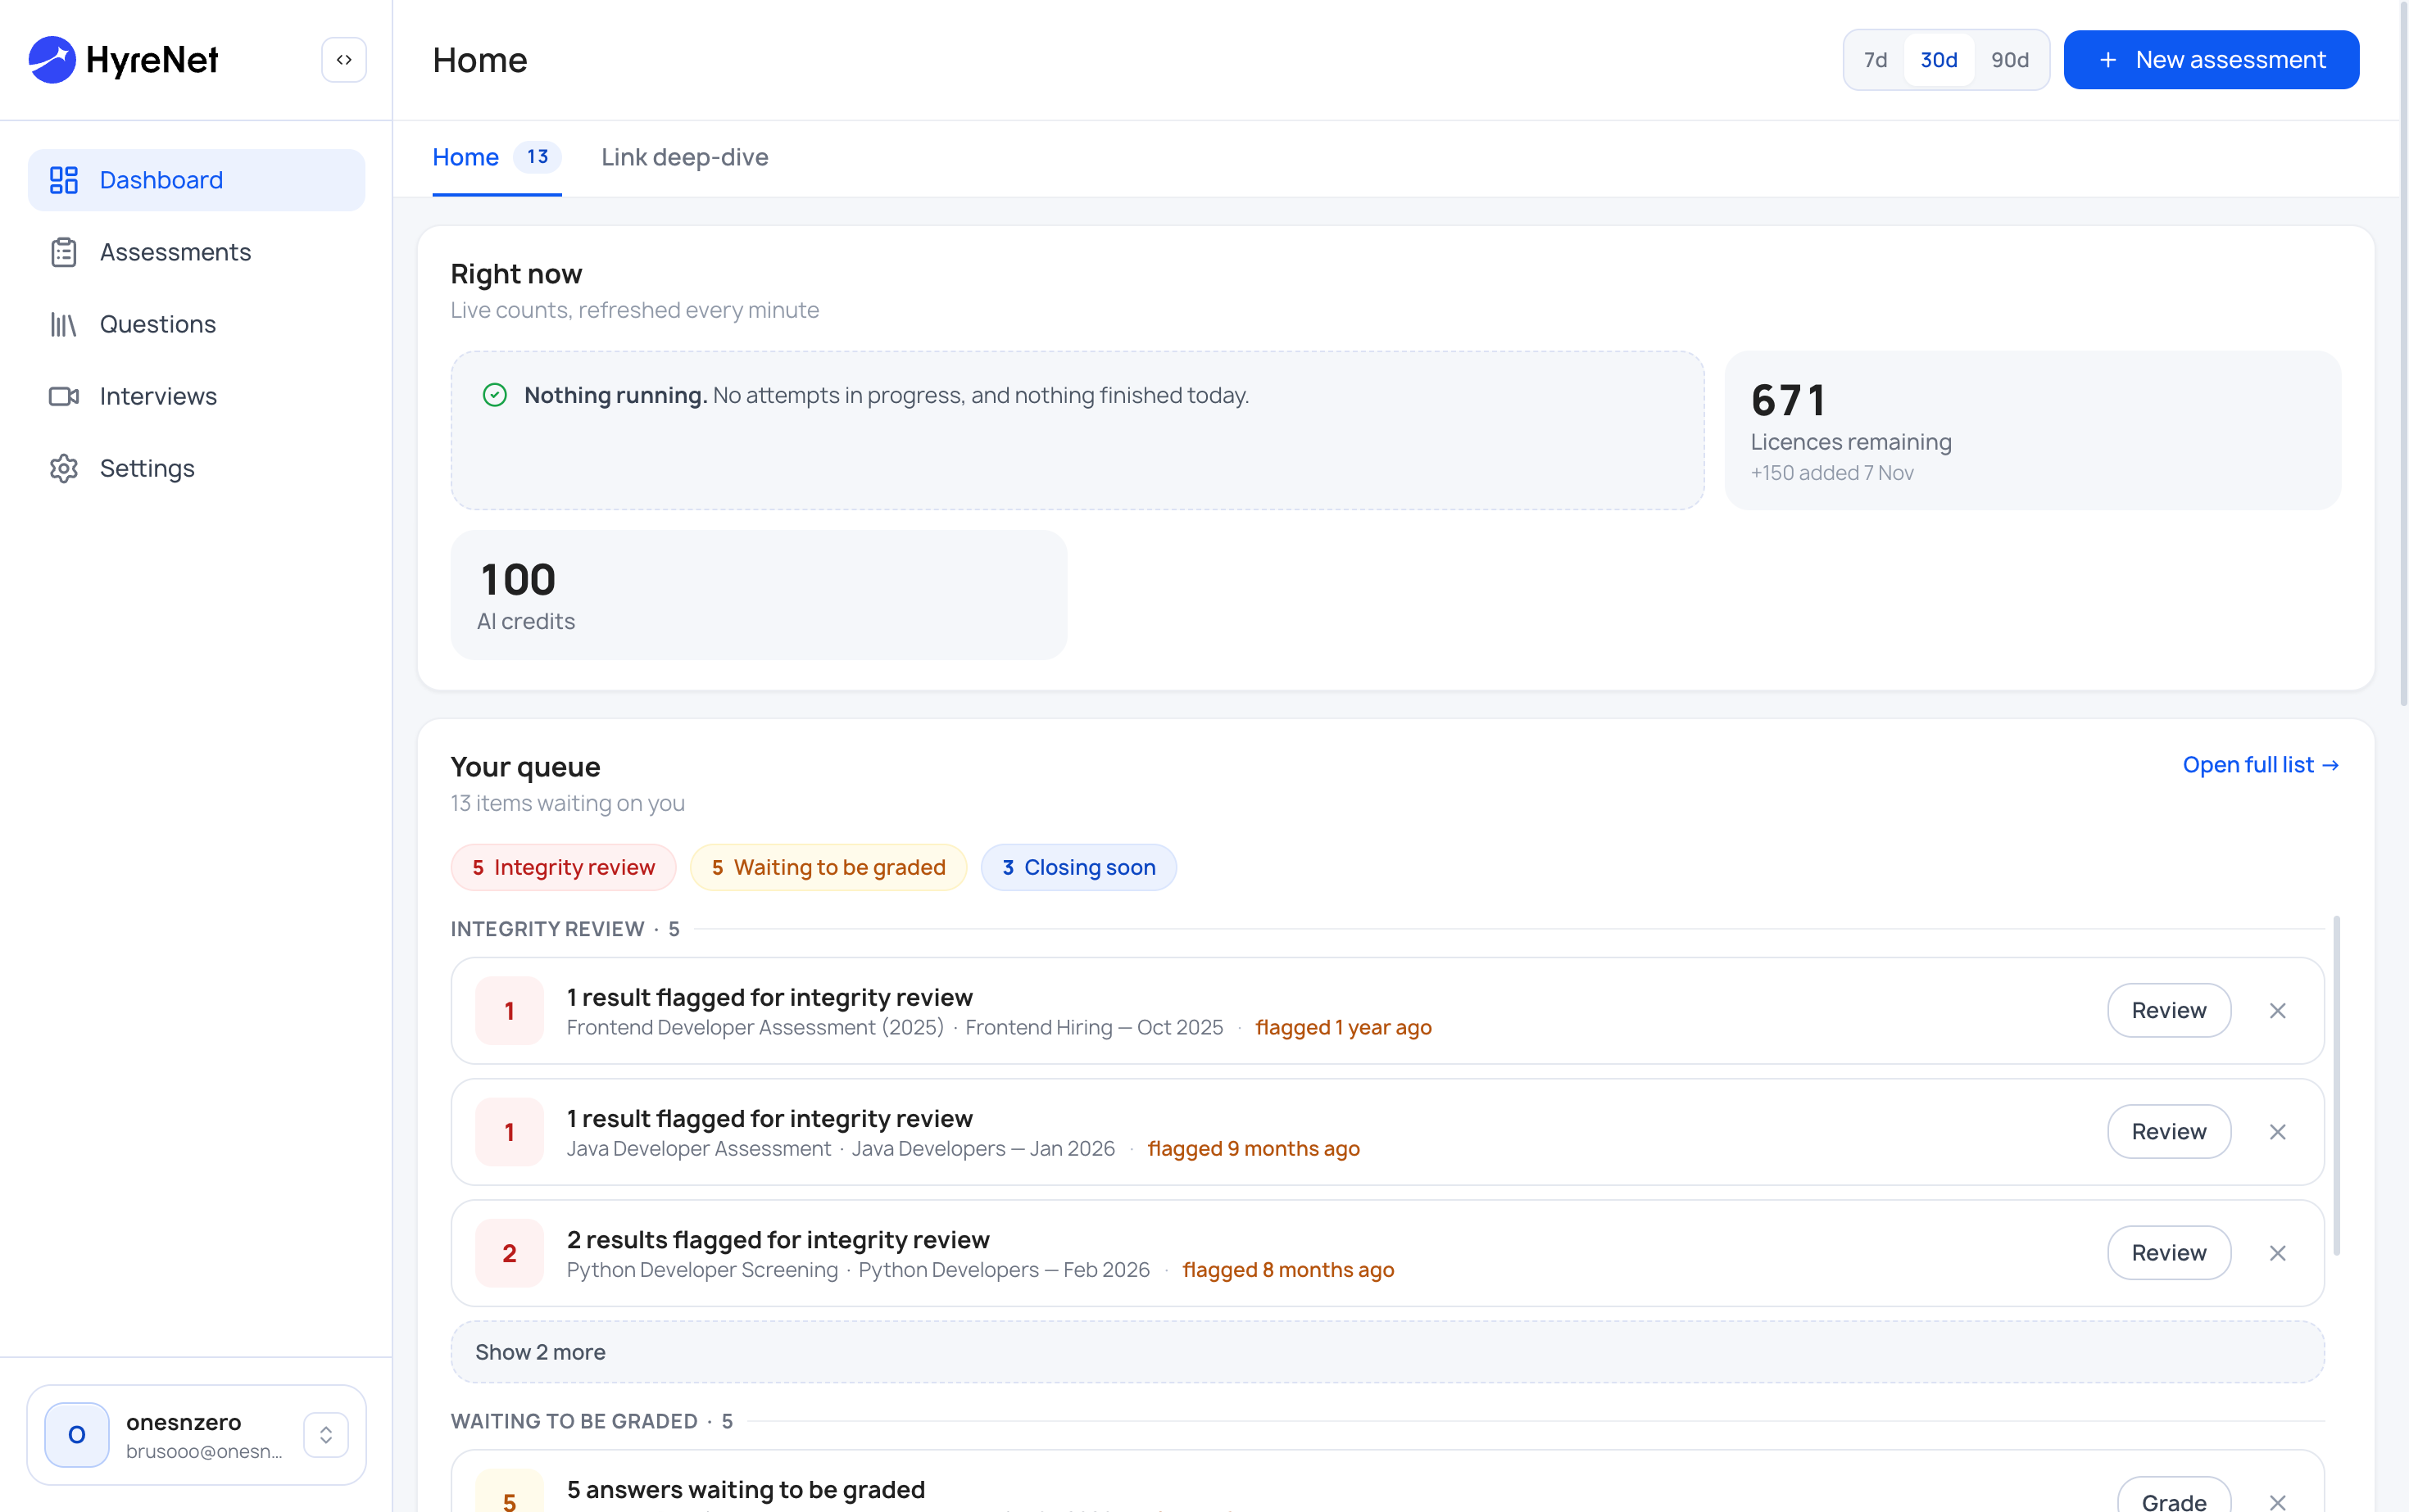Click the count badge on Java Developer Assessment row
2409x1512 pixels.
(509, 1132)
